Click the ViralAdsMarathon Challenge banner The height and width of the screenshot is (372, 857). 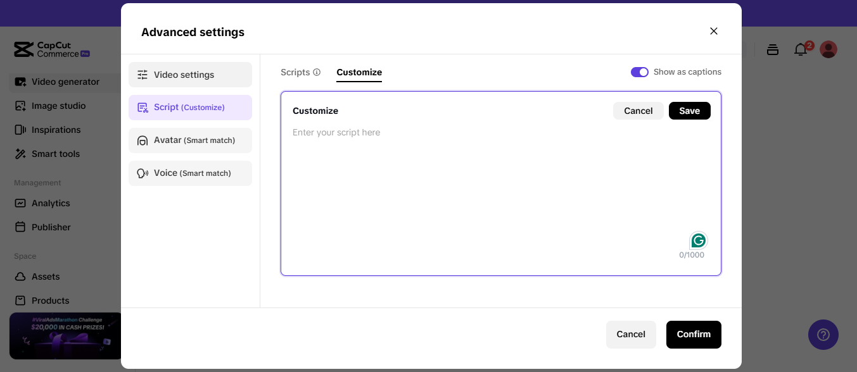[x=65, y=336]
